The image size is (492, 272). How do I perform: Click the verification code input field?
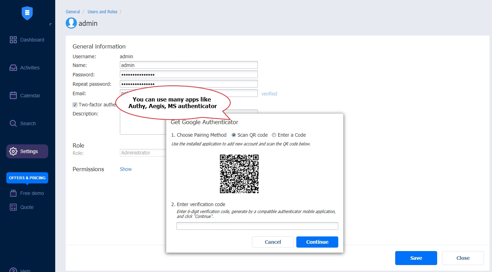pyautogui.click(x=257, y=226)
